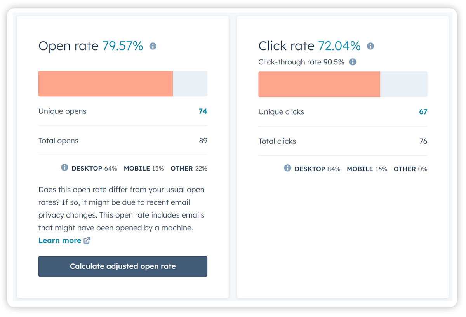This screenshot has width=466, height=317.
Task: Click the Unique clicks count of 67
Action: click(424, 111)
